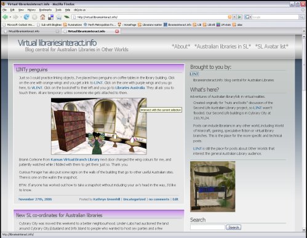The height and width of the screenshot is (238, 307).
Task: Click the Google search box in toolbar
Action: [275, 17]
